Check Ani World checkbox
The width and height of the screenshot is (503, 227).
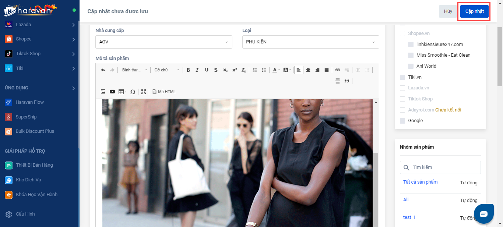tap(411, 66)
